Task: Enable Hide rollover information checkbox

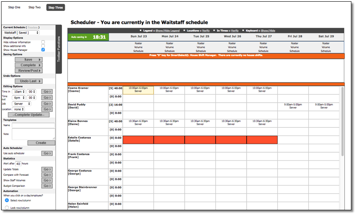Action: tap(43, 42)
